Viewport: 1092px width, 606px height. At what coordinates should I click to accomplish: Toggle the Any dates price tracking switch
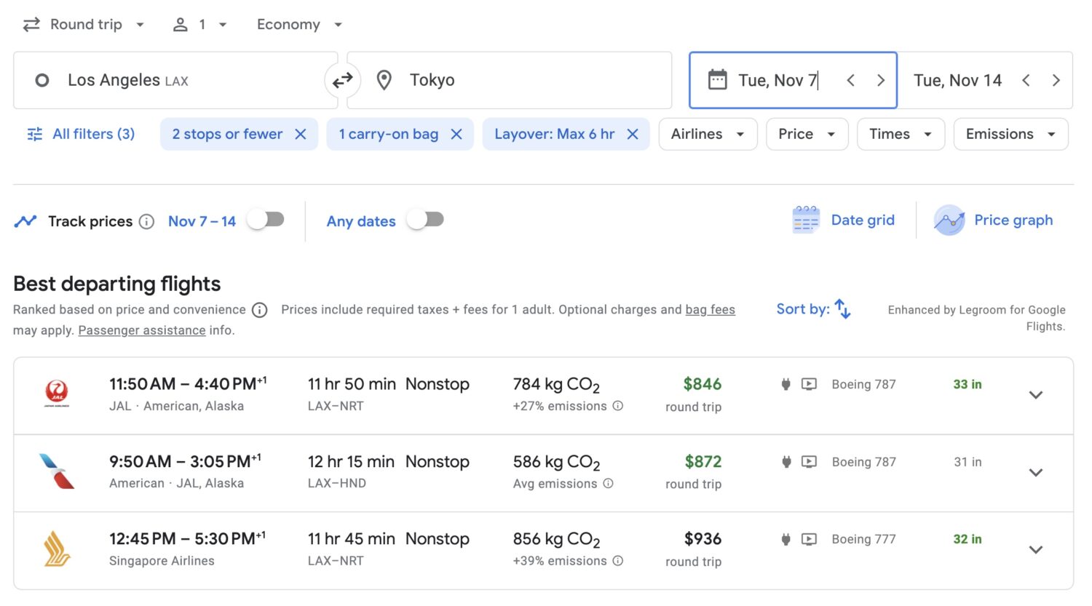(425, 220)
